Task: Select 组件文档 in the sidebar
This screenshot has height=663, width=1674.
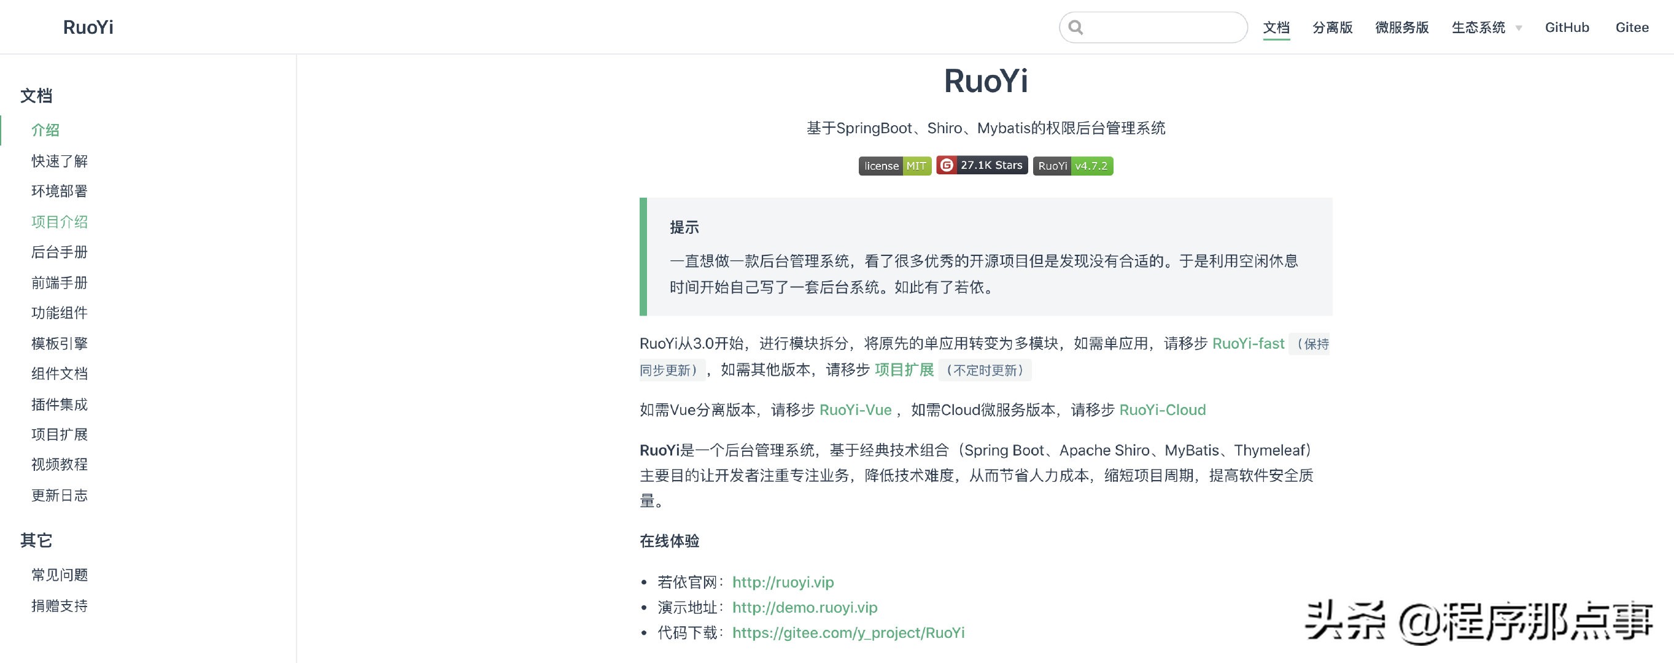Action: coord(59,373)
